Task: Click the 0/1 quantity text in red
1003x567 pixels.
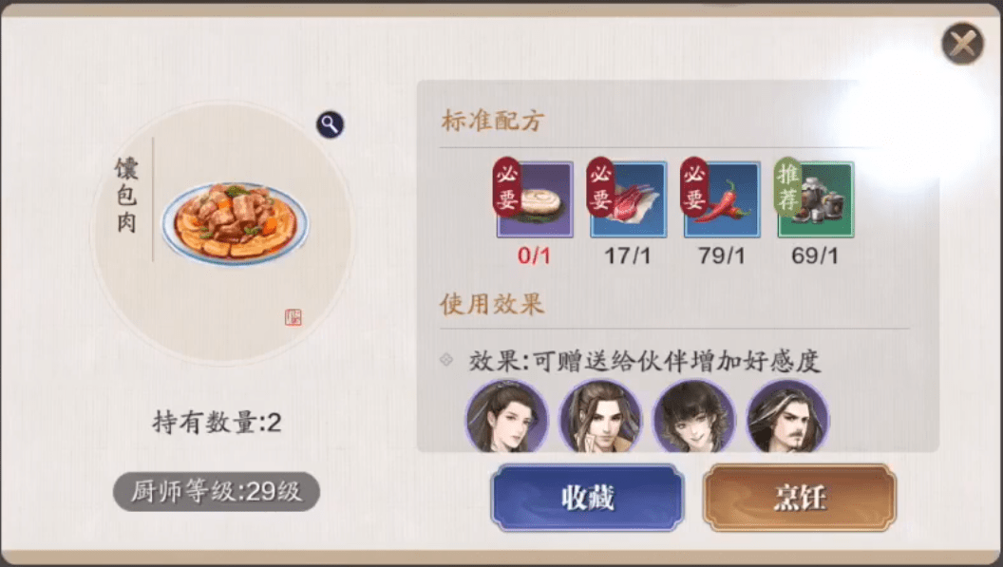Action: point(534,256)
